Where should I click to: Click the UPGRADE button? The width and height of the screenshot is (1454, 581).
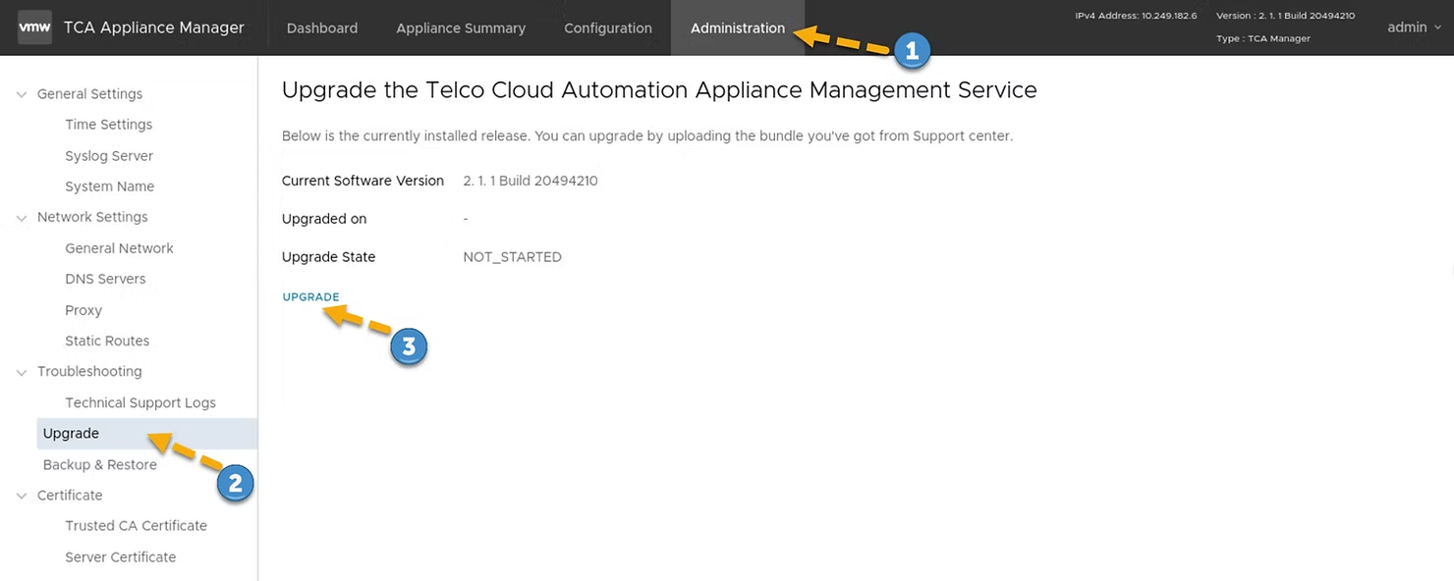(310, 296)
